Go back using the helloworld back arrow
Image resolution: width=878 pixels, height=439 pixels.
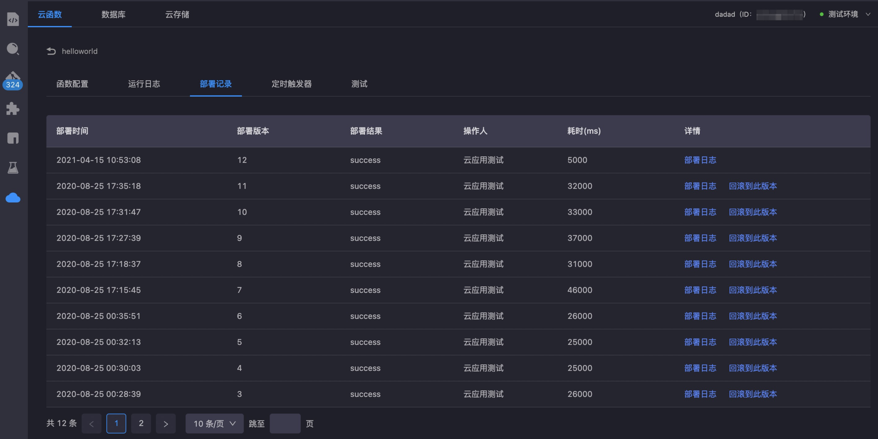click(x=51, y=51)
